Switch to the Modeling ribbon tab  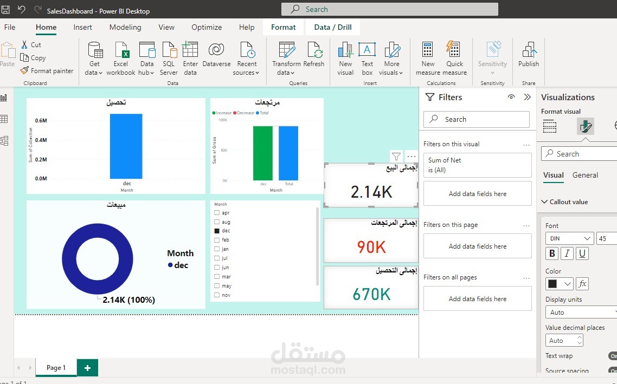125,27
